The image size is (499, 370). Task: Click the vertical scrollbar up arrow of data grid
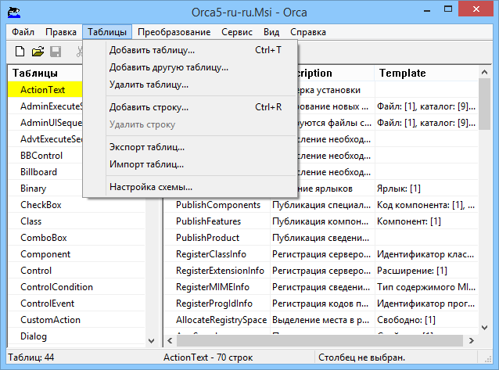485,72
